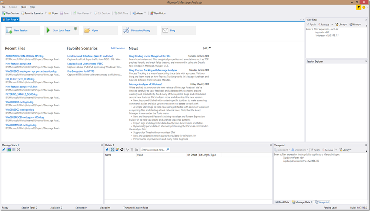Click the pin icon in Details 1 toolbar
Screen dimensions: 370x211
pyautogui.click(x=107, y=150)
